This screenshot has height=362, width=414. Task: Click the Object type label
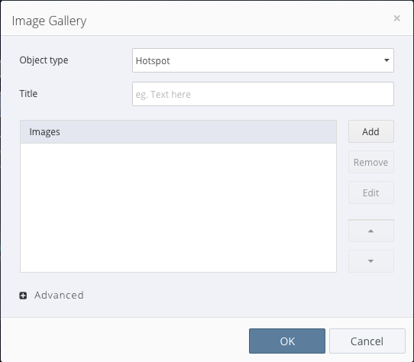[x=44, y=60]
